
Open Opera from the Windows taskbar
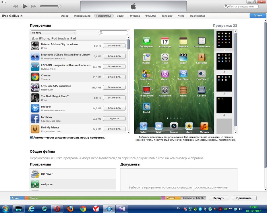pyautogui.click(x=57, y=209)
